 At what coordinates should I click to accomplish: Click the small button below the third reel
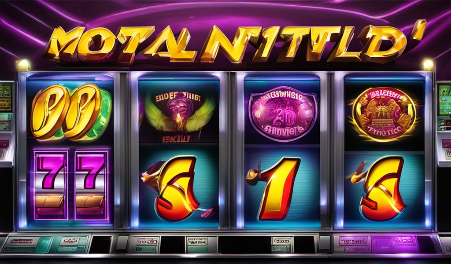[x=282, y=245]
